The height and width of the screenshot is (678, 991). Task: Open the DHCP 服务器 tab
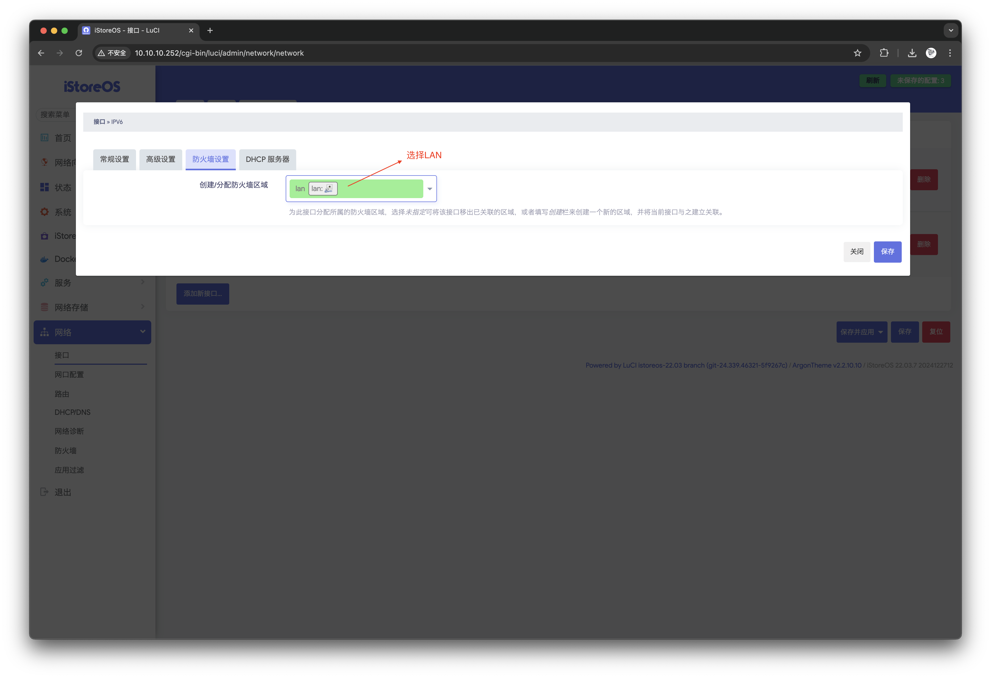267,159
